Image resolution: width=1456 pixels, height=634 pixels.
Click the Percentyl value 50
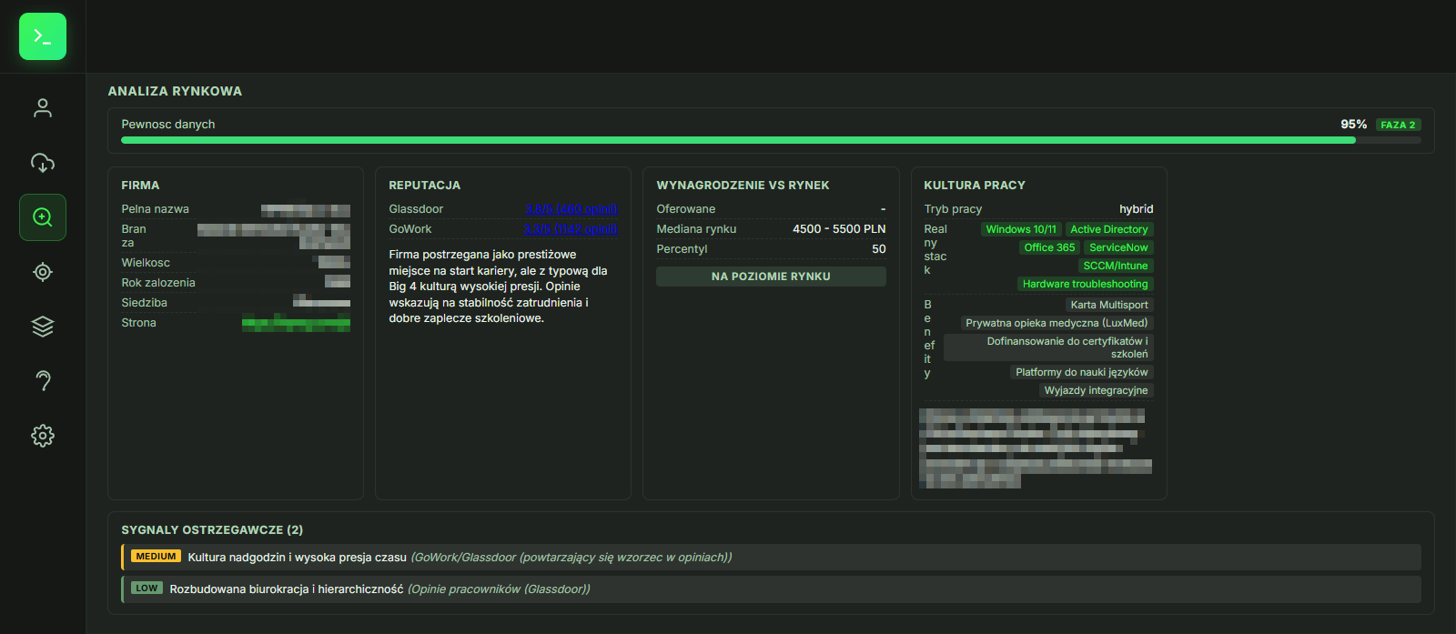tap(878, 249)
